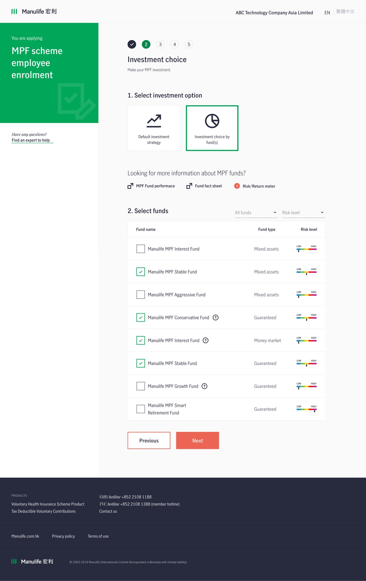Go to step 3 in the progress indicator
This screenshot has width=366, height=581.
[160, 44]
